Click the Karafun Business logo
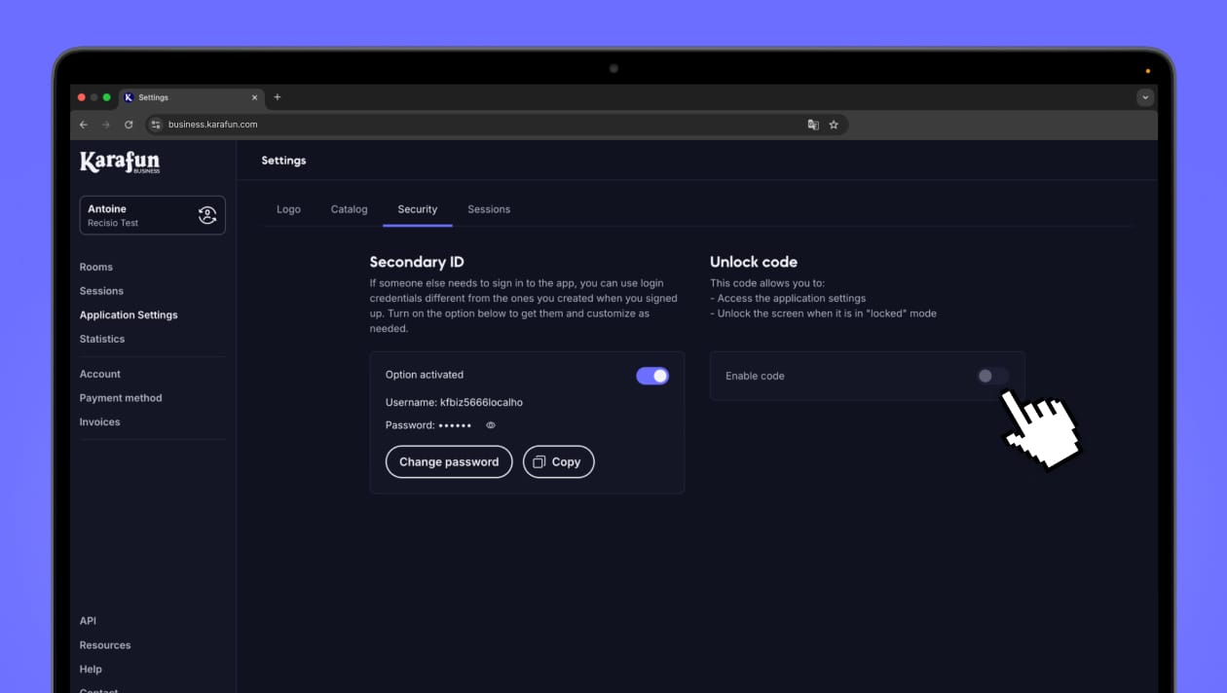The width and height of the screenshot is (1227, 693). [x=120, y=162]
